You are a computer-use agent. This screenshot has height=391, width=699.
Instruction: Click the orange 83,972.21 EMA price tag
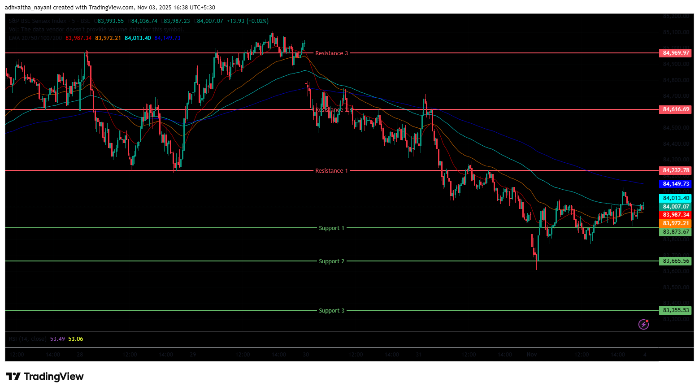675,223
